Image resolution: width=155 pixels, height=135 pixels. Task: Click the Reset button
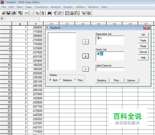tap(143, 46)
